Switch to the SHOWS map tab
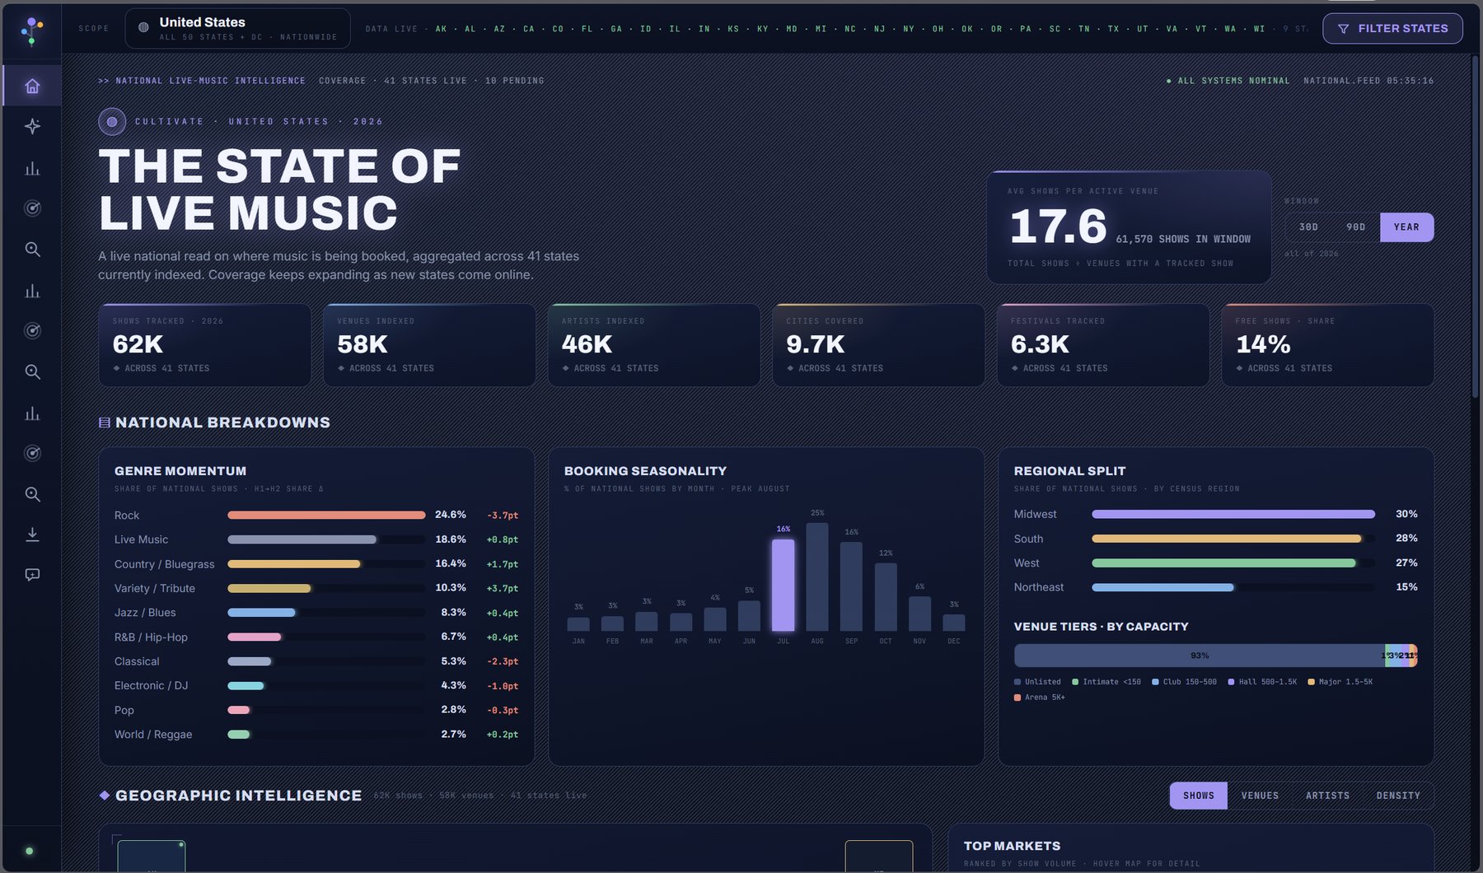1483x873 pixels. point(1199,796)
